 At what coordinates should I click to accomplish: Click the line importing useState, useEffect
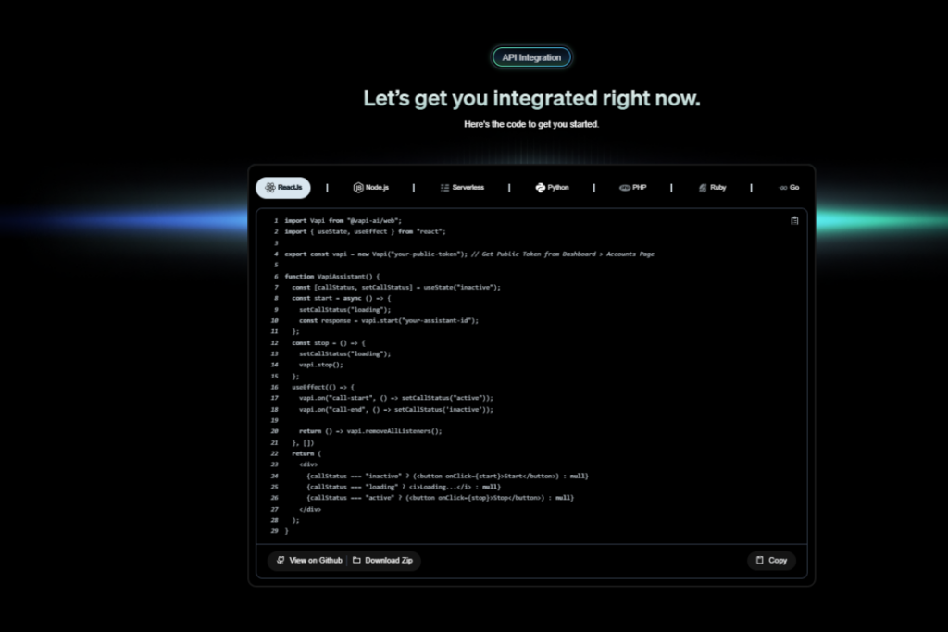365,231
